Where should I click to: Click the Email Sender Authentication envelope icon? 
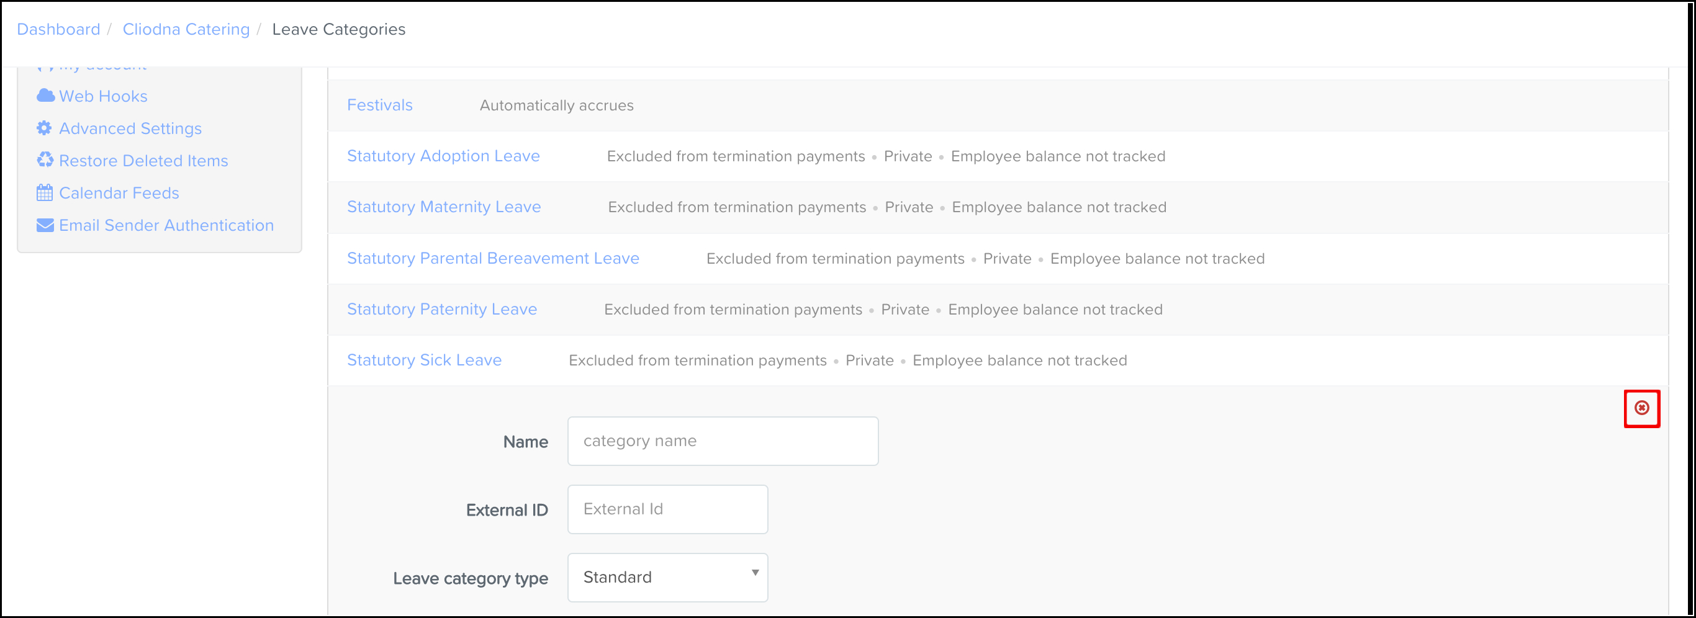[45, 225]
